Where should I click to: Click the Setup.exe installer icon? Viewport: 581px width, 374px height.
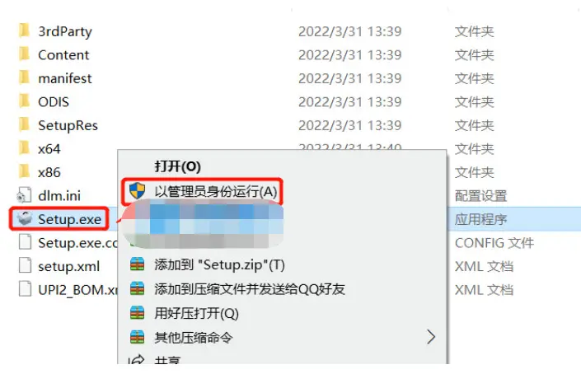point(25,219)
